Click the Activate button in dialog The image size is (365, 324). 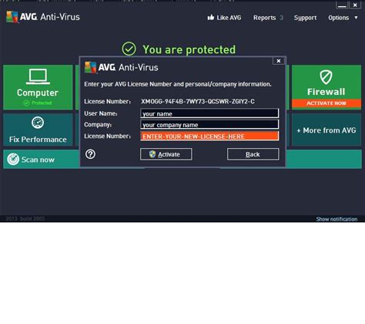[166, 154]
